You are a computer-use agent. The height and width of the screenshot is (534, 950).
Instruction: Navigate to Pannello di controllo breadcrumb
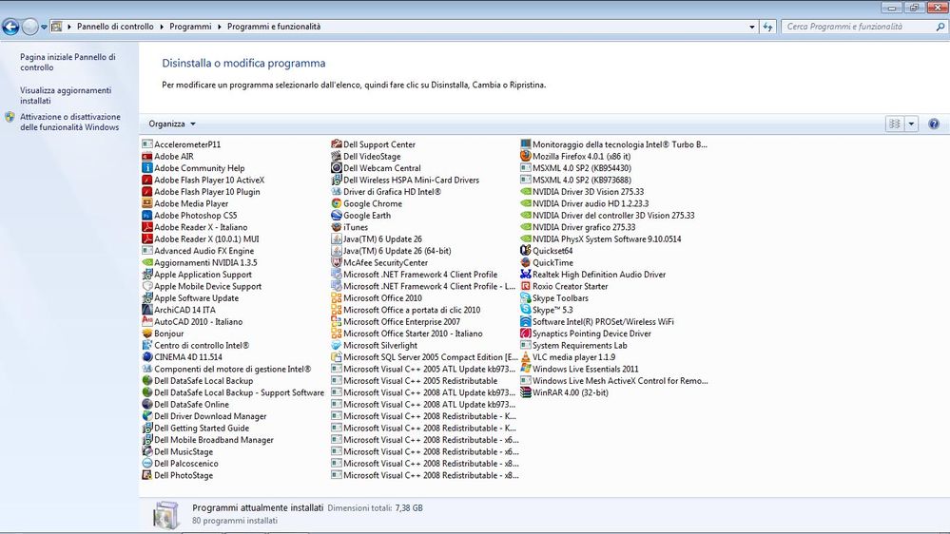[x=115, y=27]
